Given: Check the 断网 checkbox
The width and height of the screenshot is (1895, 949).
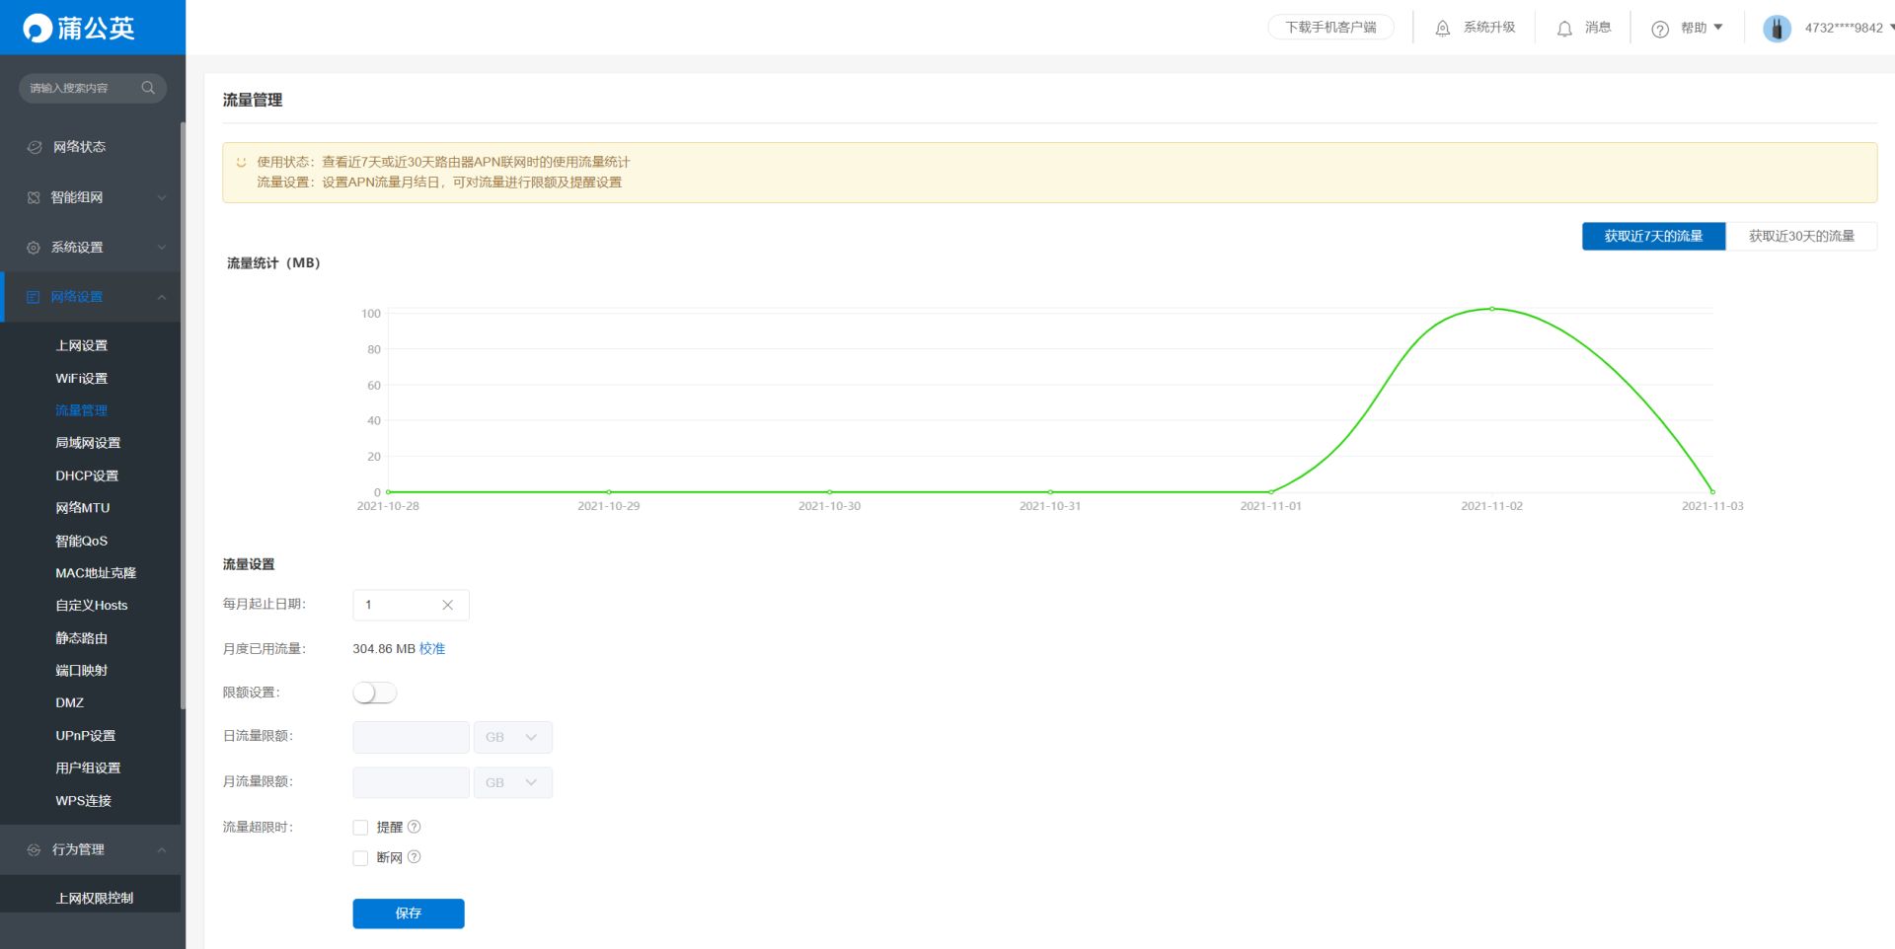Looking at the screenshot, I should click(x=360, y=858).
